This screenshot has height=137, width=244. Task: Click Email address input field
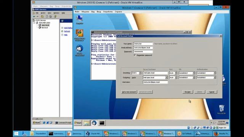143,48
